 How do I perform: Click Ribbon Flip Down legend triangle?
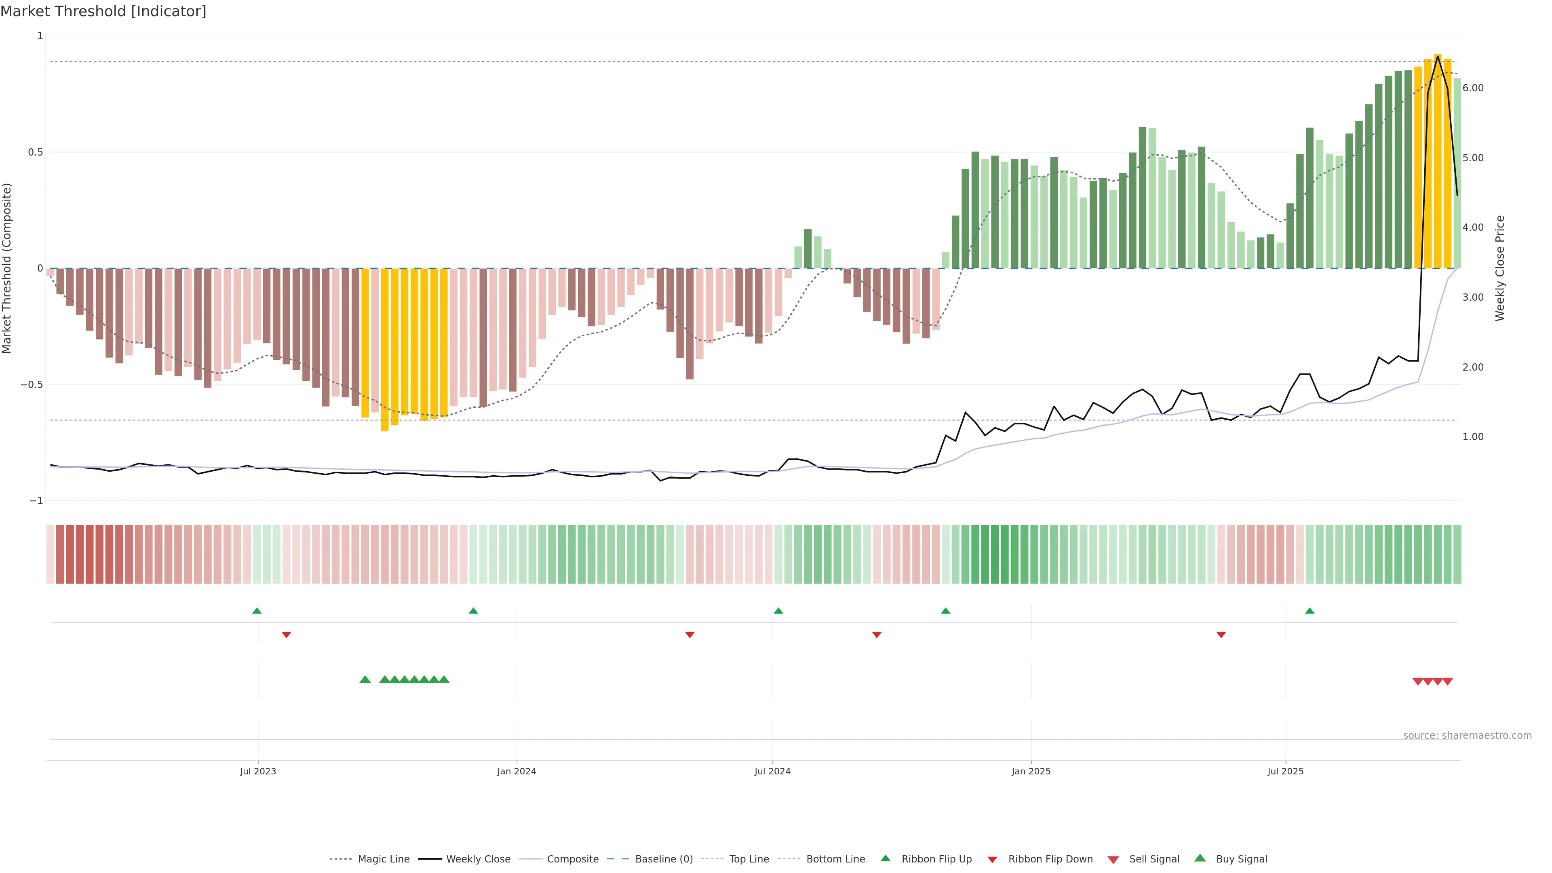[x=992, y=860]
